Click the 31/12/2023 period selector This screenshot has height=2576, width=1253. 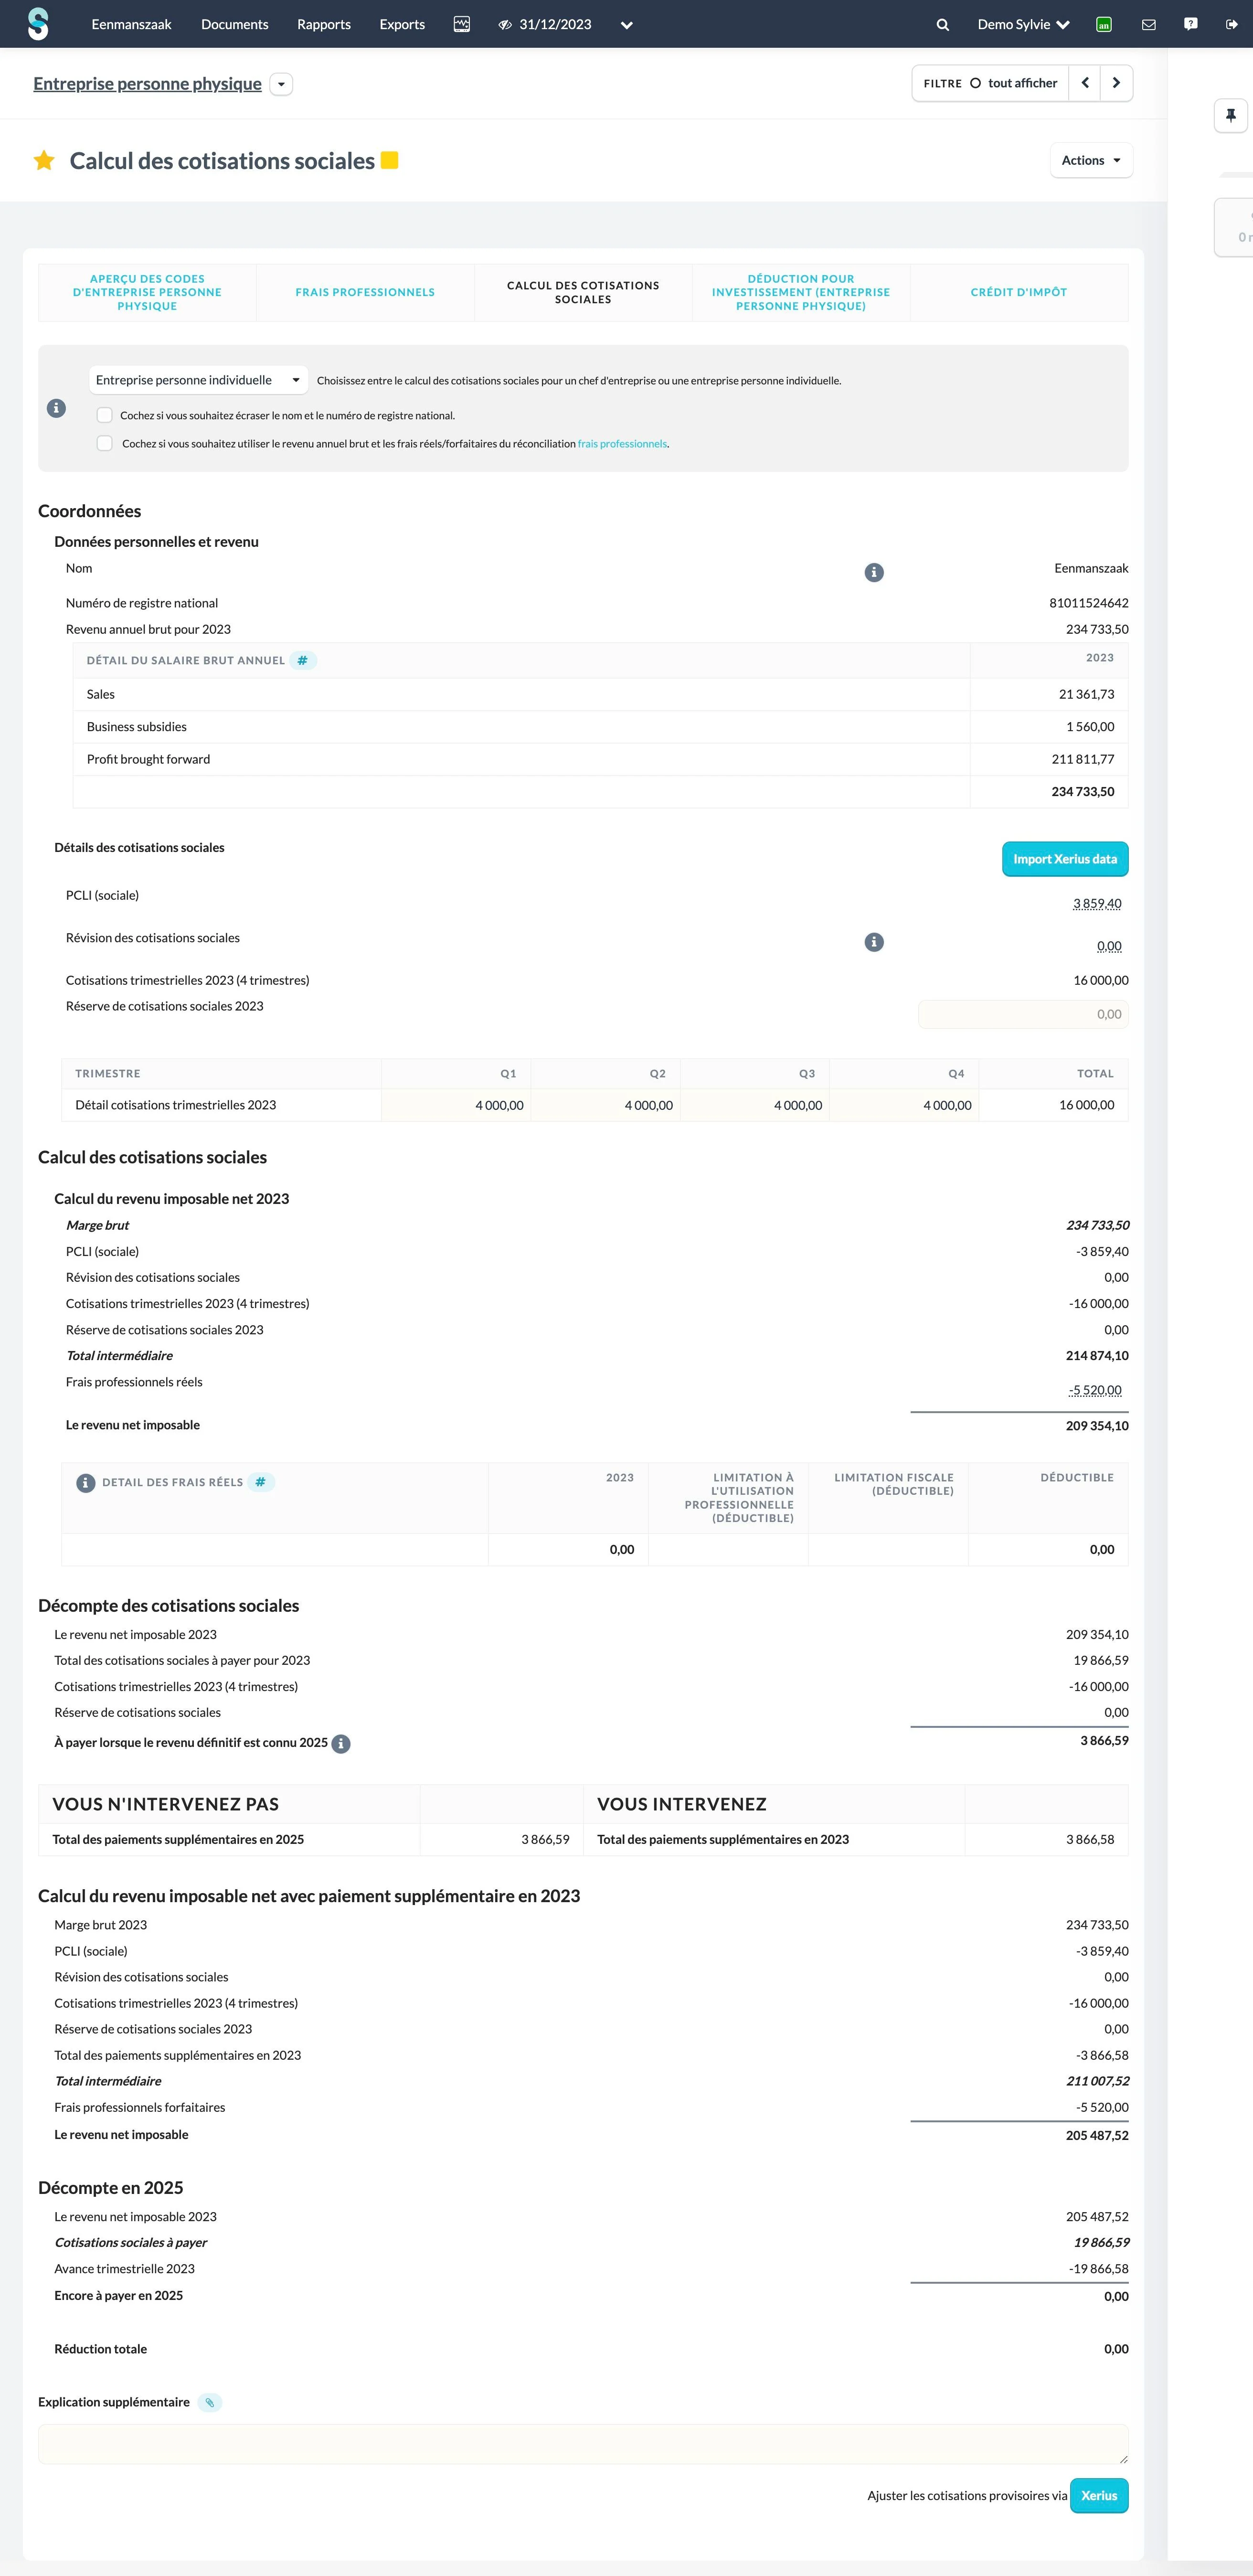tap(555, 25)
